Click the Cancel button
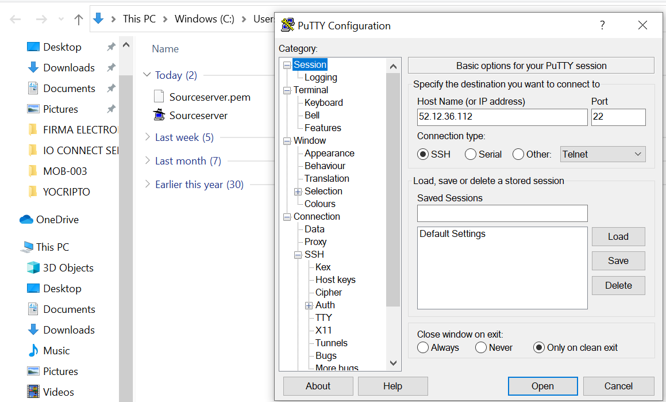 tap(618, 386)
